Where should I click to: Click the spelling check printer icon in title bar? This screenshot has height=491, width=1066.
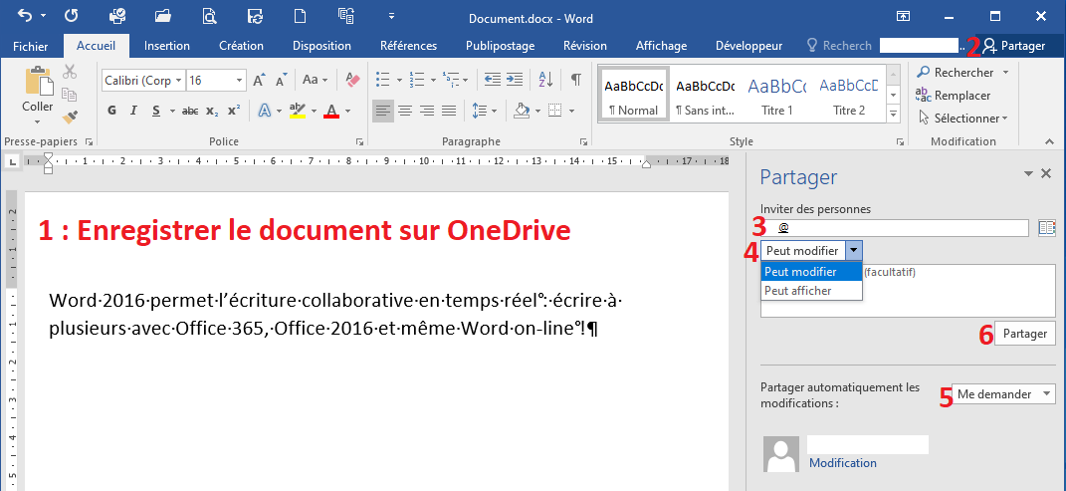(x=116, y=15)
